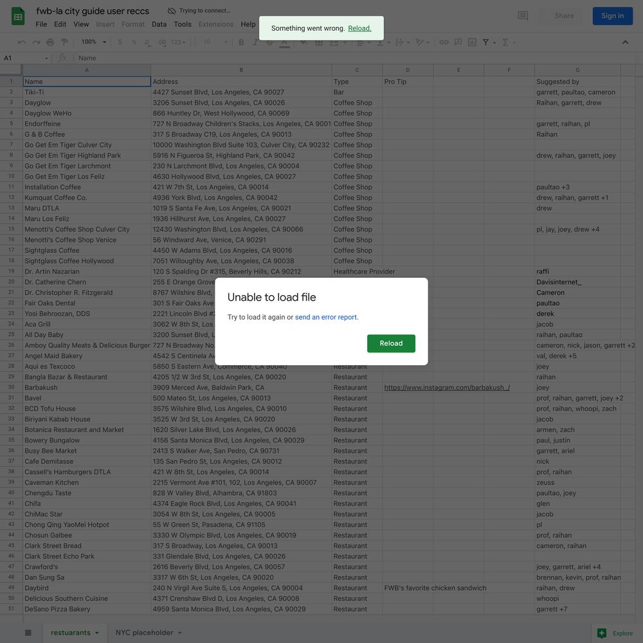
Task: Open the View menu
Action: [81, 24]
